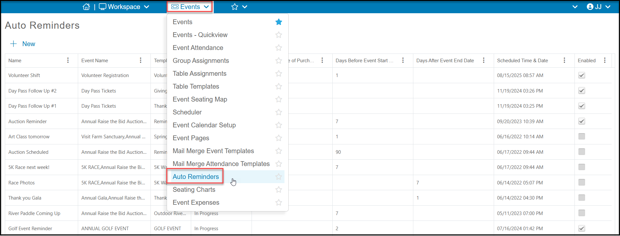Toggle Enabled checkbox for Auction Reminder

coord(582,121)
